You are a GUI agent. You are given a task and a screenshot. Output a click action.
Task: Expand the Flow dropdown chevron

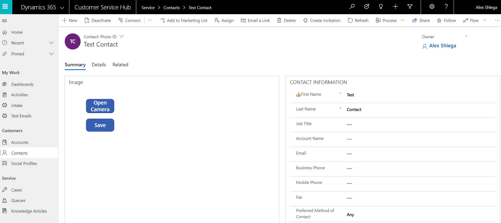pyautogui.click(x=485, y=20)
